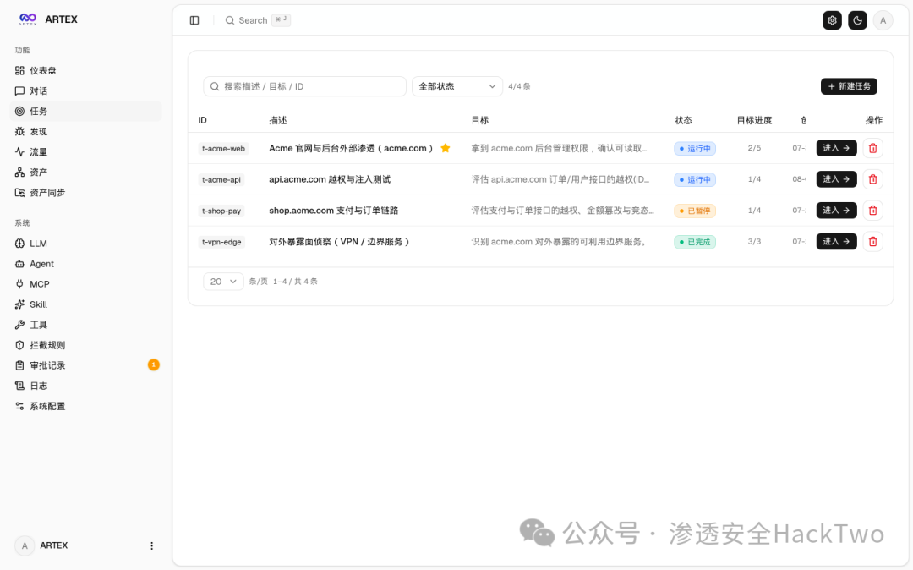
Task: Open the settings gear in top bar
Action: pos(832,20)
